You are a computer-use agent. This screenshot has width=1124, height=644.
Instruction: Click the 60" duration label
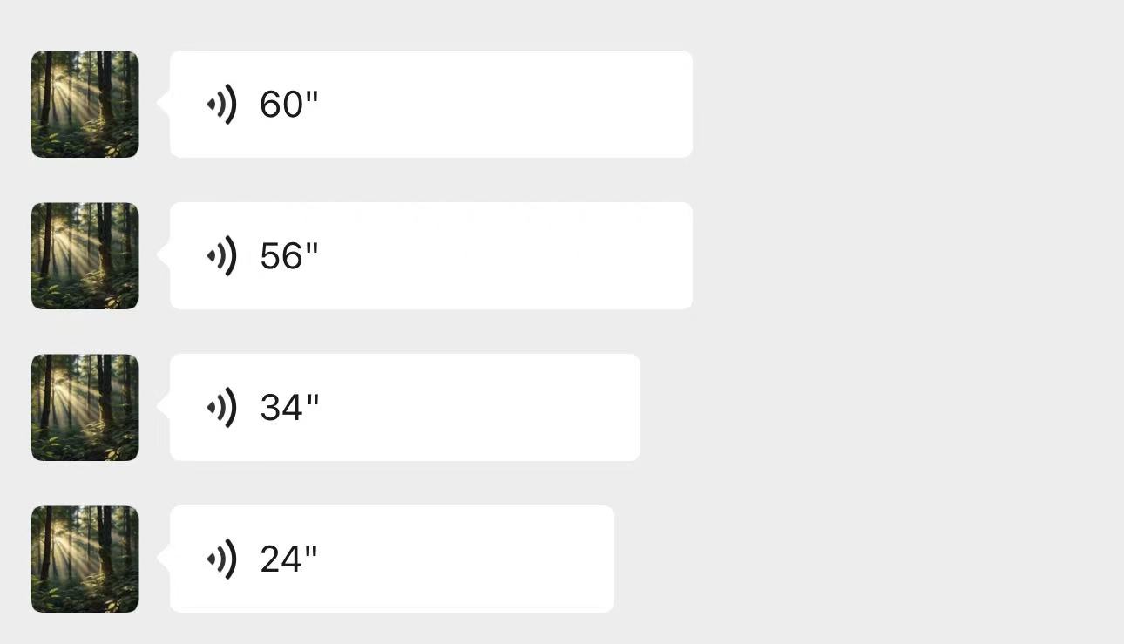click(289, 105)
